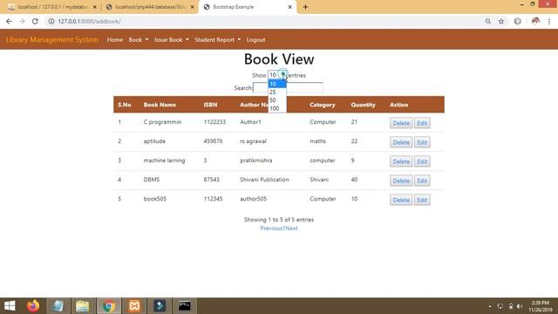Click the 'Showing 1 to 5 of 5 entries' text
This screenshot has width=558, height=314.
point(279,220)
